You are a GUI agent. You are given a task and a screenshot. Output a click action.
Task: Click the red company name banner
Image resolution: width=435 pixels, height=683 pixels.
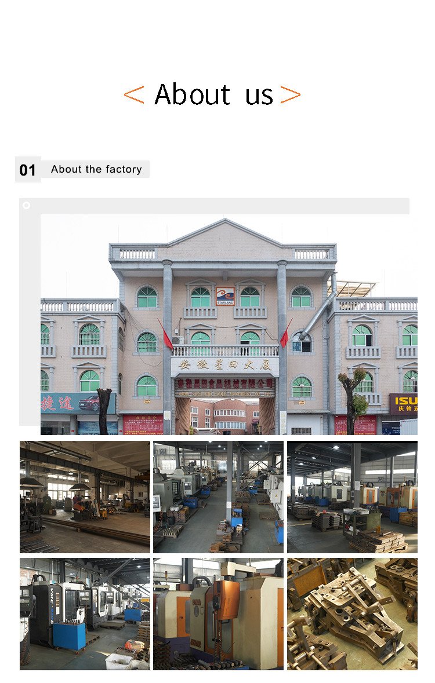click(224, 384)
